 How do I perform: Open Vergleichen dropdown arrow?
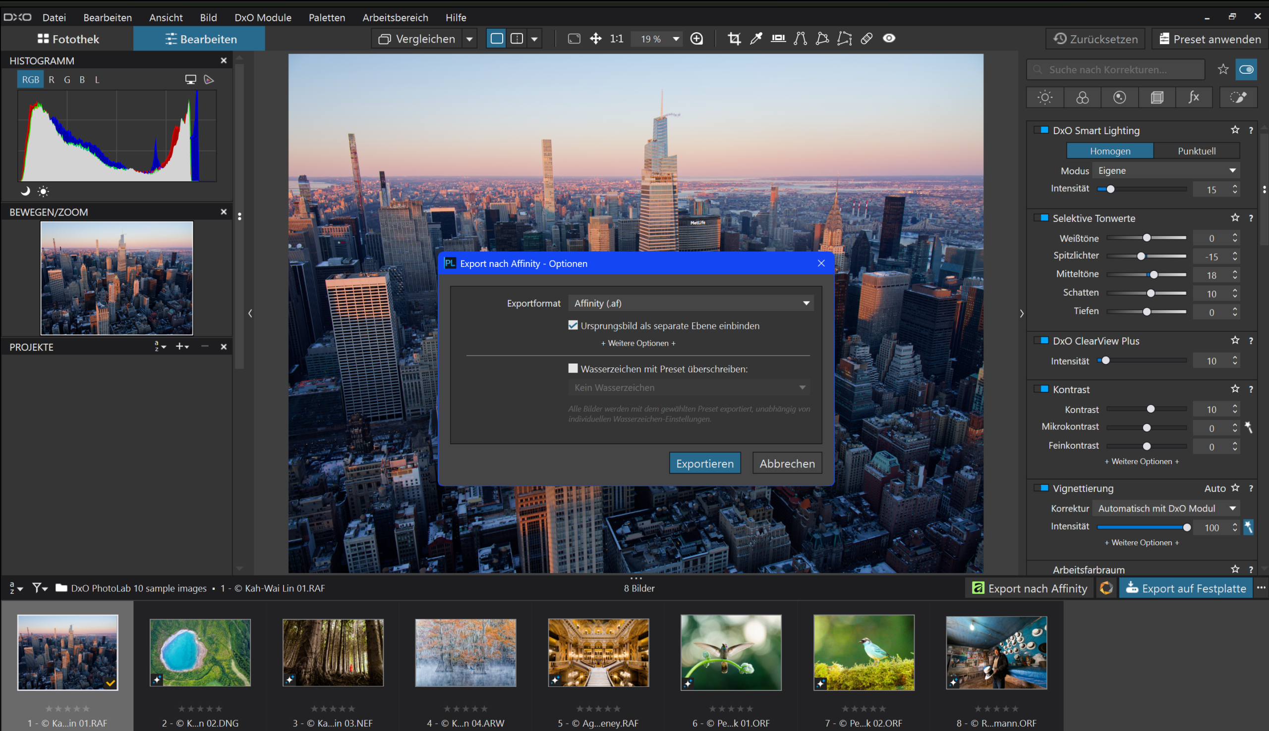[x=469, y=39]
